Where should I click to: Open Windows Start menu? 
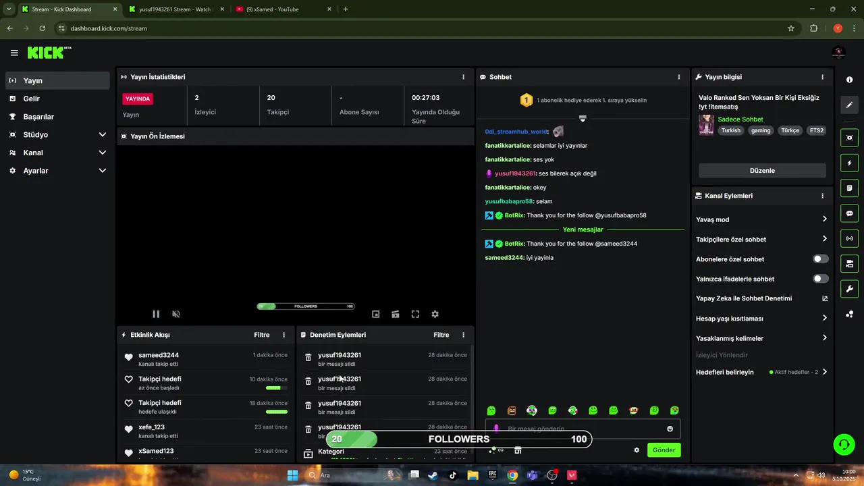tap(292, 475)
